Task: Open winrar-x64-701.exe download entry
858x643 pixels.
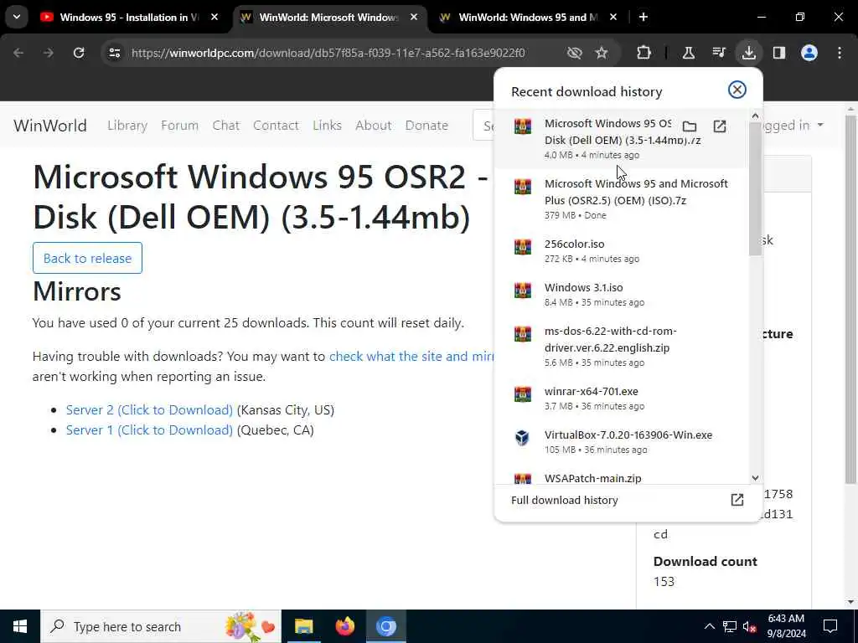Action: click(x=621, y=398)
